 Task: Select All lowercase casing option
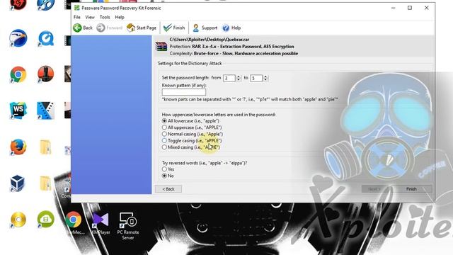click(x=164, y=121)
